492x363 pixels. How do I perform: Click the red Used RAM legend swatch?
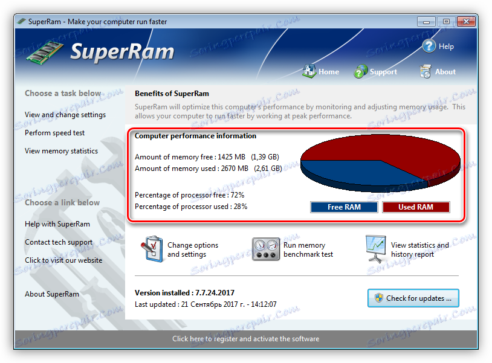[x=416, y=207]
